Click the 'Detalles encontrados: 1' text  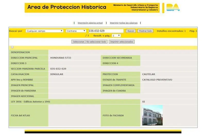pos(171,31)
